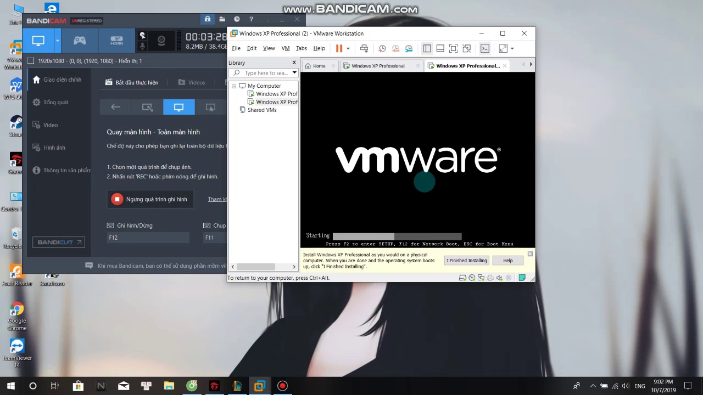
Task: Enter VMware full screen mode
Action: pos(453,48)
